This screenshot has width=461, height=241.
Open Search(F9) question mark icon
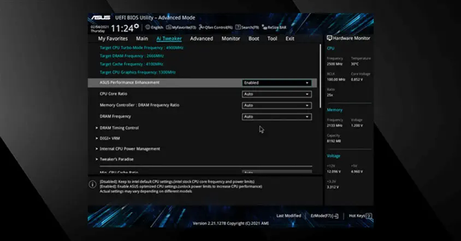click(238, 27)
